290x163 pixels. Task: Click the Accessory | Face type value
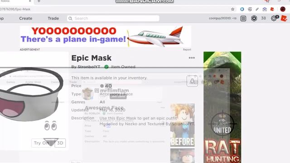(x=116, y=94)
